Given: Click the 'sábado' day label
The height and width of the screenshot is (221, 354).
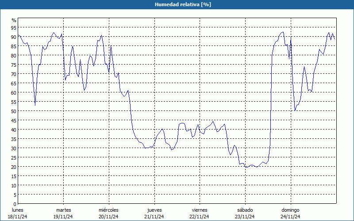Looking at the screenshot, I should pyautogui.click(x=245, y=210).
